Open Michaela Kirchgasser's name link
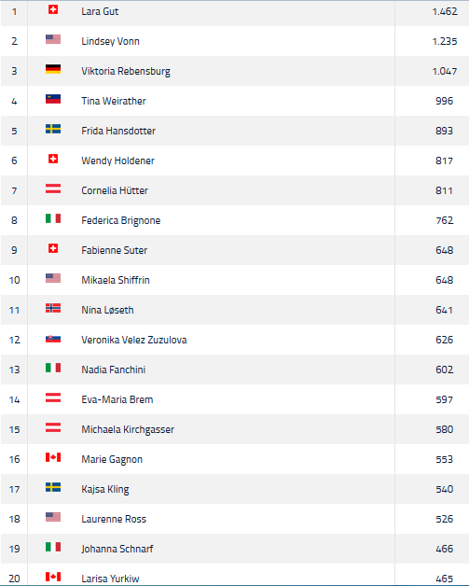The height and width of the screenshot is (586, 469). (x=128, y=429)
